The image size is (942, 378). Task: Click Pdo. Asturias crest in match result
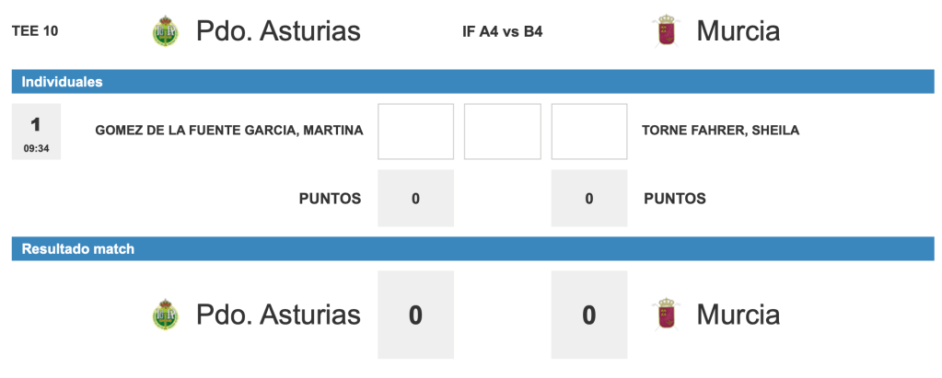point(166,315)
